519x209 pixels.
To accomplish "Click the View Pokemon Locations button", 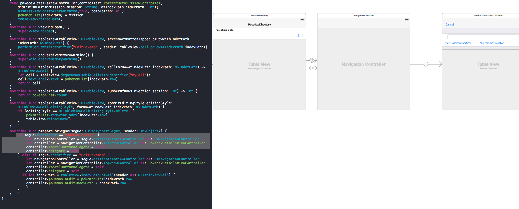I will 458,43.
